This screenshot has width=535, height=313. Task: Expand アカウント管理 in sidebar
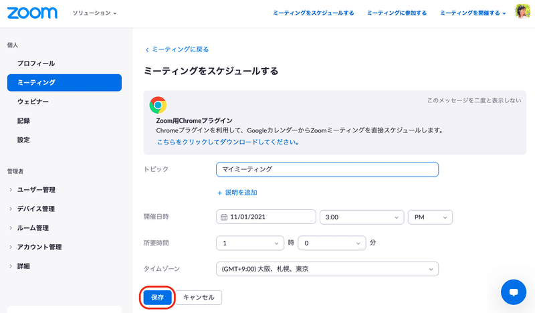(x=35, y=247)
